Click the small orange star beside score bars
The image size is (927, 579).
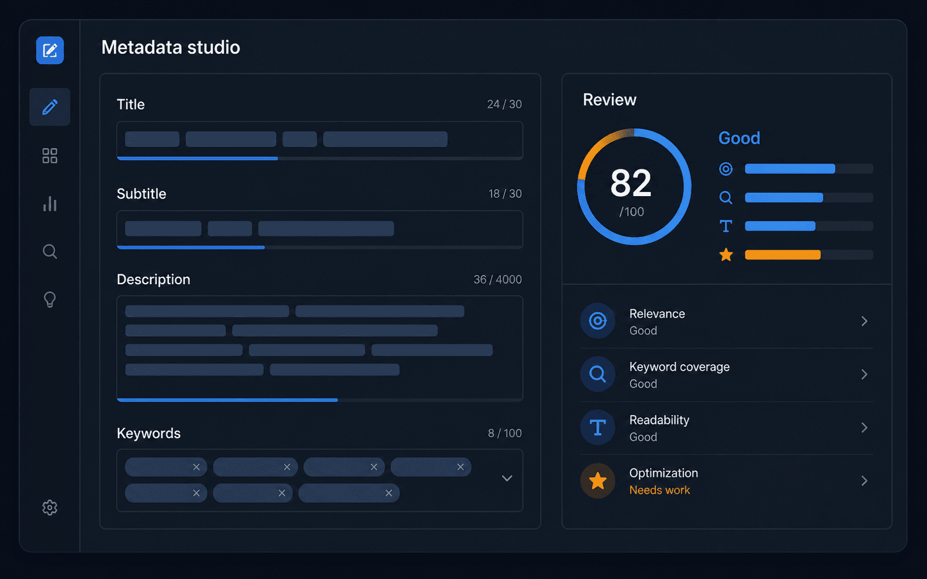click(726, 254)
